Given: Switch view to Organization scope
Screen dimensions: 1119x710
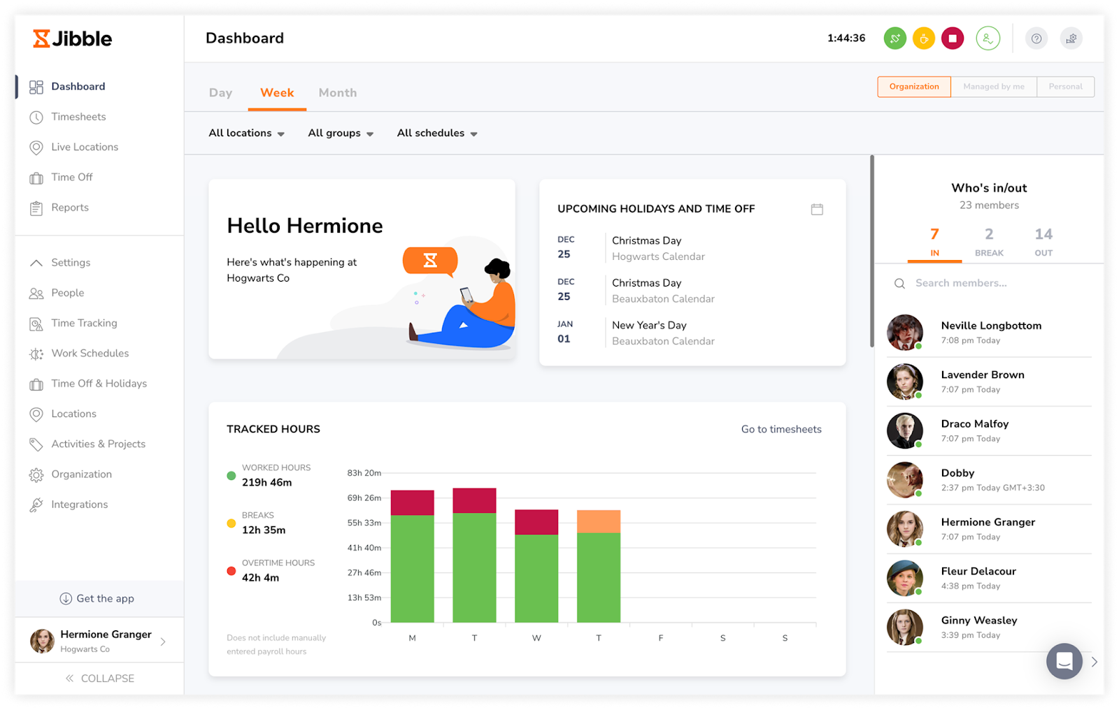Looking at the screenshot, I should (x=913, y=87).
